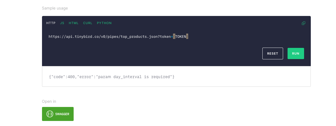This screenshot has height=126, width=336.
Task: Open the HTML sample tab
Action: [74, 23]
